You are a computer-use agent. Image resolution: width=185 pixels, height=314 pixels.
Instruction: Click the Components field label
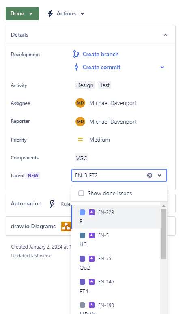[25, 158]
